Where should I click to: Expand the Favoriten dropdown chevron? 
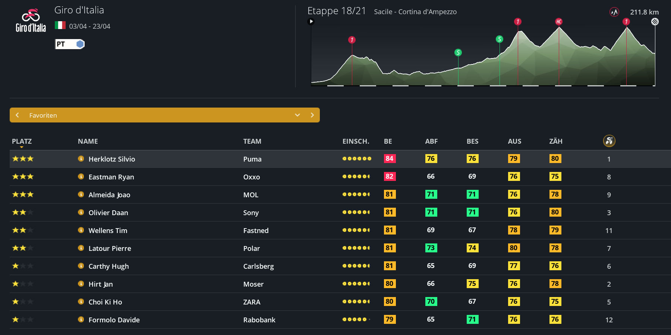pyautogui.click(x=297, y=115)
